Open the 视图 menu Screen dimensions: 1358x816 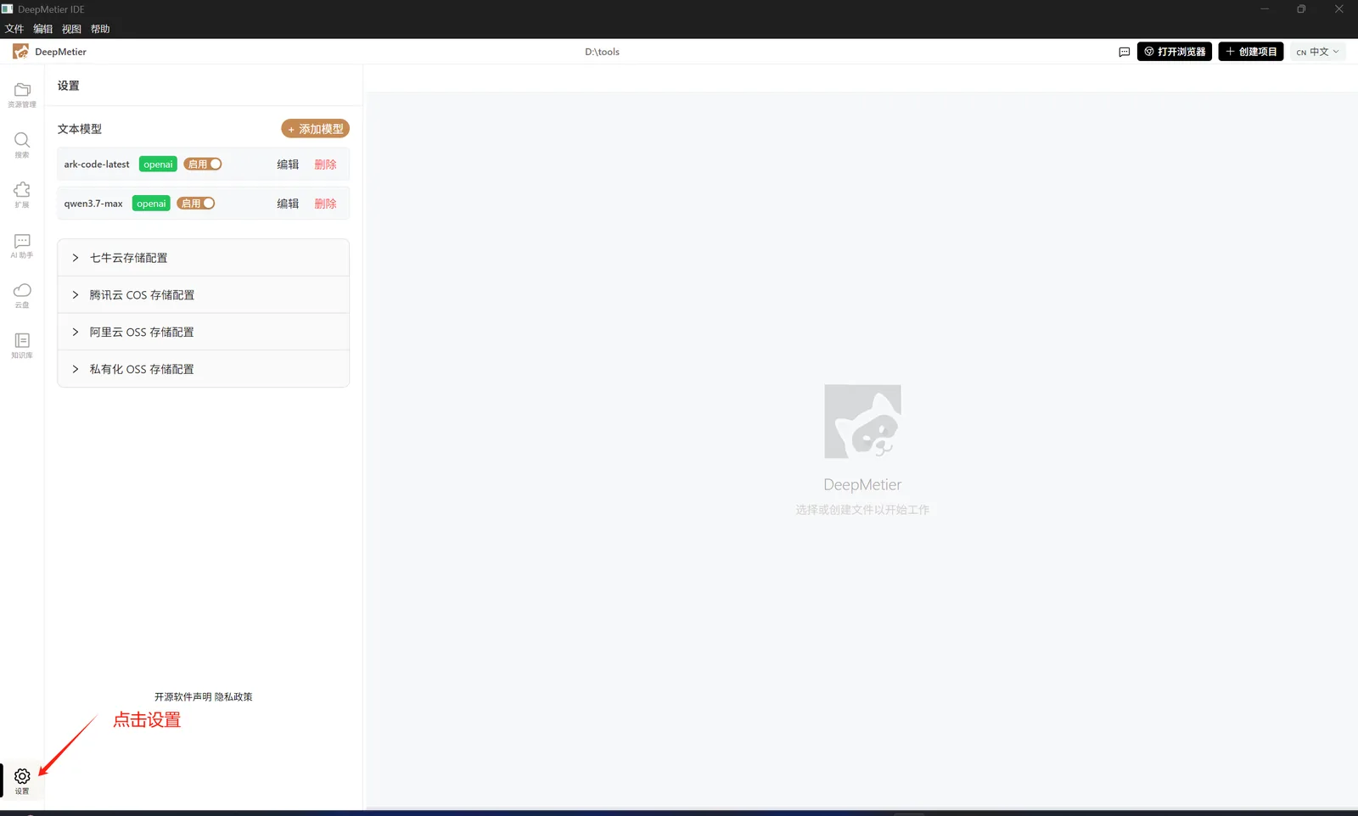click(72, 29)
